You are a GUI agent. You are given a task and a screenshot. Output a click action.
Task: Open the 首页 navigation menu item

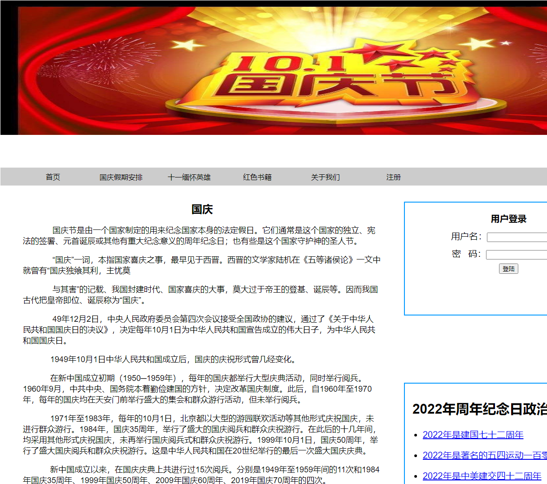[52, 177]
